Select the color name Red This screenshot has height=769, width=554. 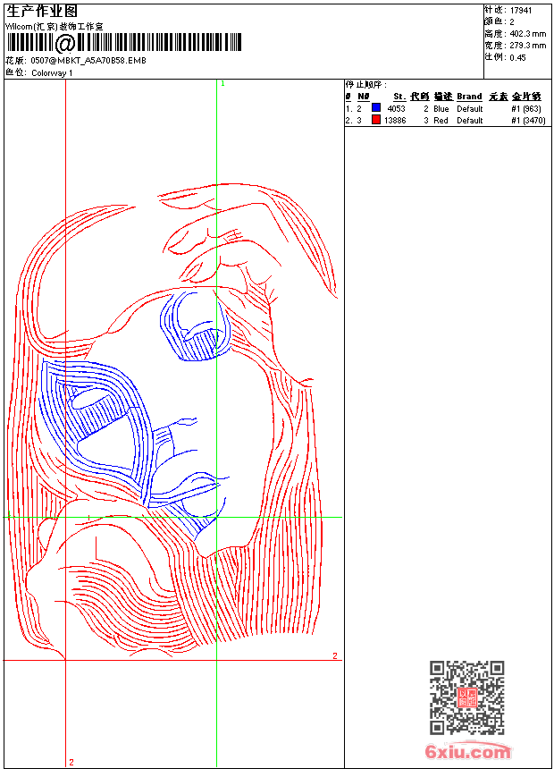click(441, 120)
